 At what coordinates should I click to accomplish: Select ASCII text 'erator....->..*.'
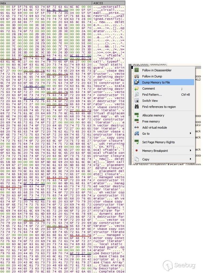click(109, 31)
